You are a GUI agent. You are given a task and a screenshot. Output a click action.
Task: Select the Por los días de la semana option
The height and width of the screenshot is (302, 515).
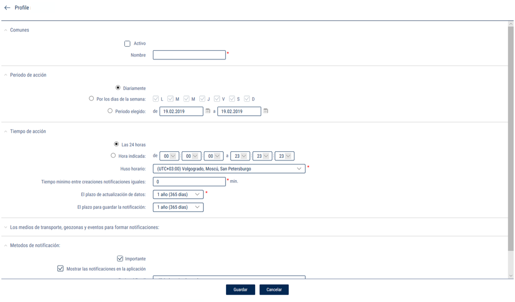92,99
